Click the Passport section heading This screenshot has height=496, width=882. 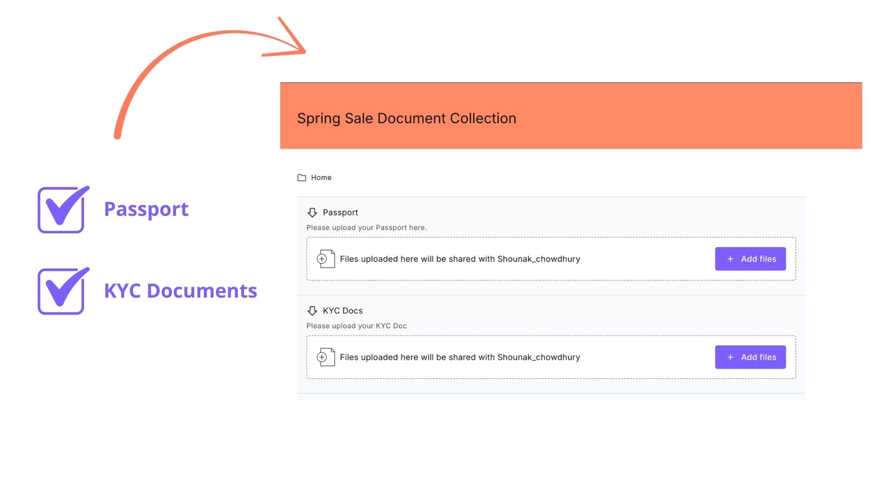pyautogui.click(x=340, y=212)
